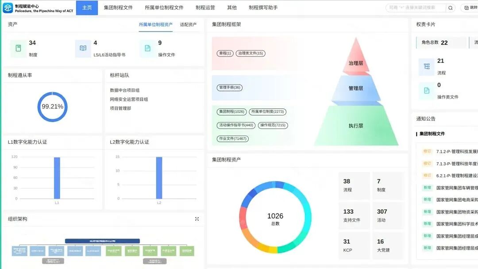Switch to the 适配资产 tab

click(x=188, y=25)
